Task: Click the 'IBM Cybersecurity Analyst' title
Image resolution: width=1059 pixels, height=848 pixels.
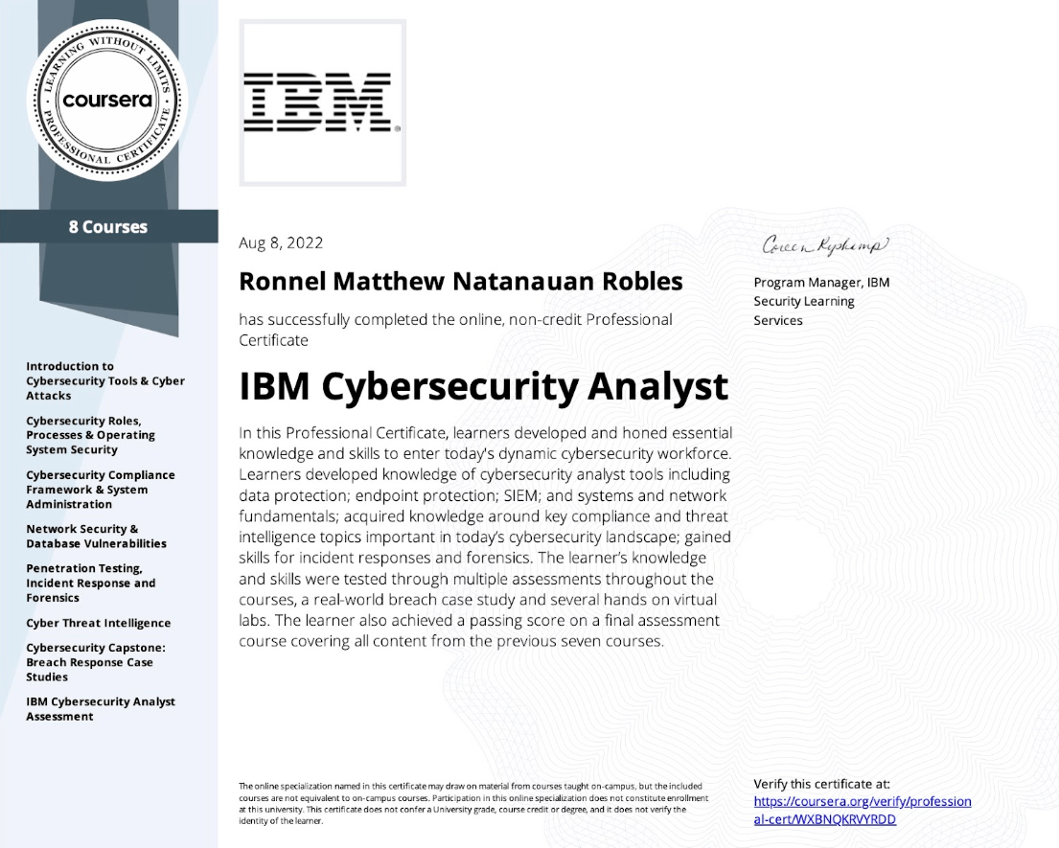Action: pyautogui.click(x=484, y=386)
